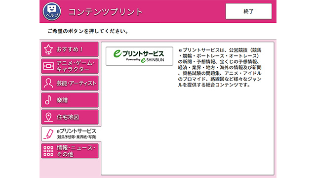
Task: Click the music note icon
Action: point(48,100)
